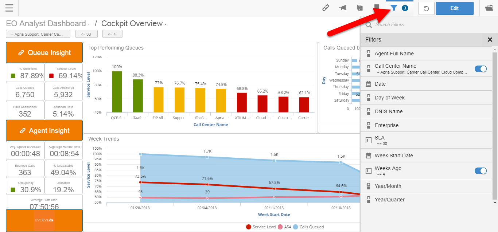The height and width of the screenshot is (232, 498).
Task: Open the Apria Support filter chip
Action: click(x=38, y=34)
